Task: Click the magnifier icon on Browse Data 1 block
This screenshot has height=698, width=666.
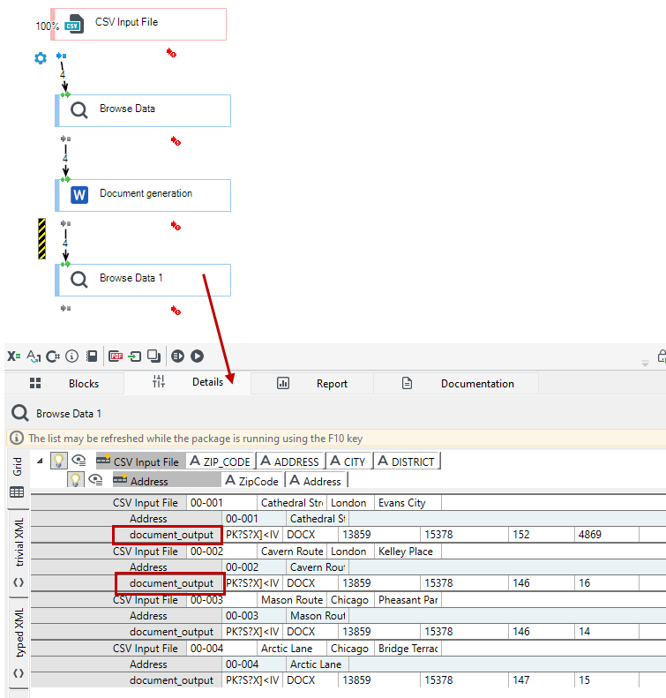Action: pyautogui.click(x=79, y=280)
